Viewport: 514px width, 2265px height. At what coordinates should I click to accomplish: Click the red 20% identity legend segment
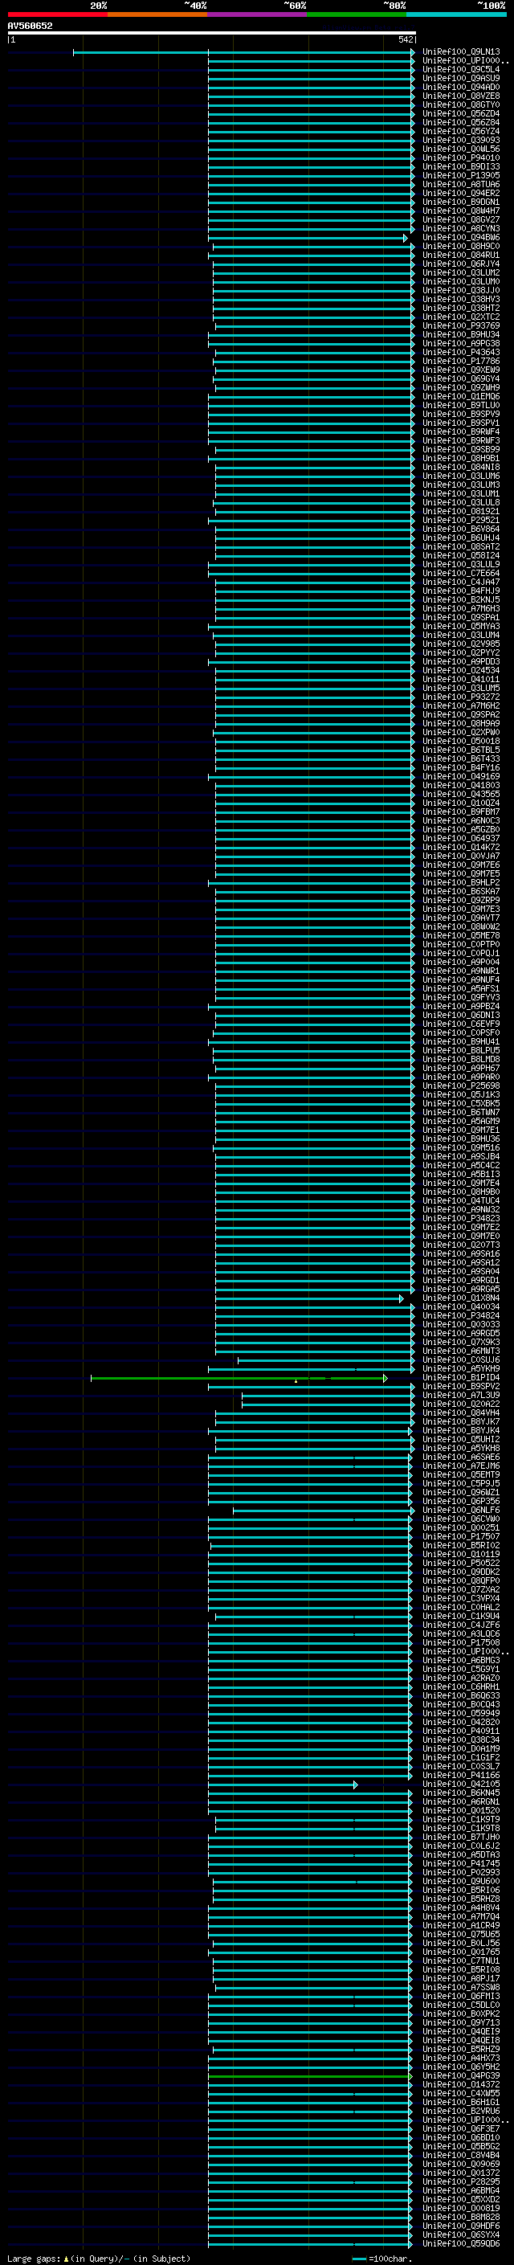(x=57, y=14)
